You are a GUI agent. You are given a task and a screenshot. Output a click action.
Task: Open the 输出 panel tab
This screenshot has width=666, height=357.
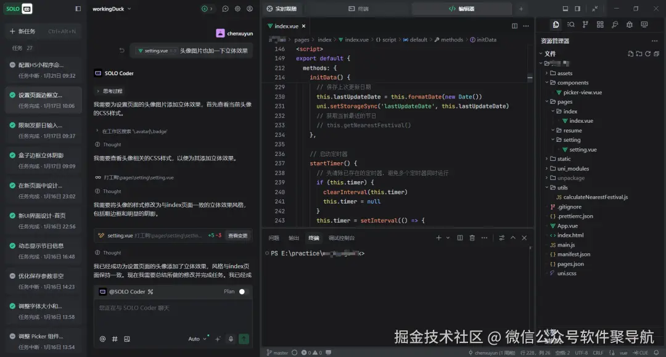(x=294, y=238)
